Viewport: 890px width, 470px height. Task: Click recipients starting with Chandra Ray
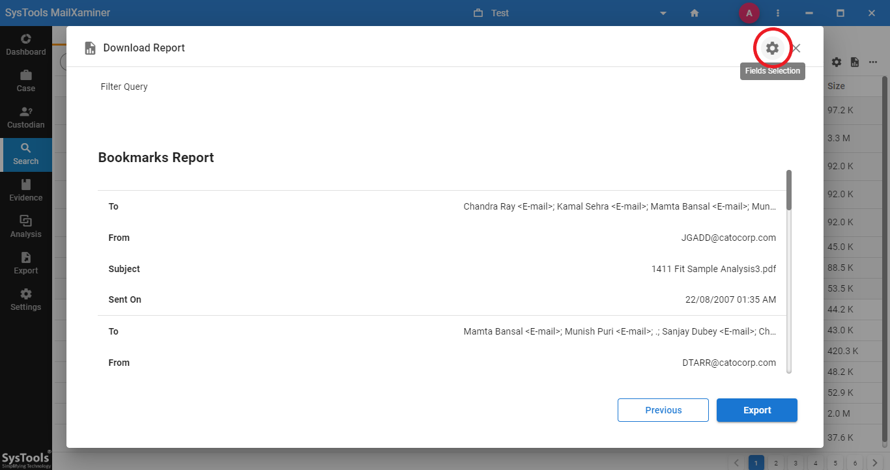point(620,206)
